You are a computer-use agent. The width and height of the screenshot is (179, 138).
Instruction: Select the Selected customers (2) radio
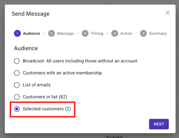(17, 109)
